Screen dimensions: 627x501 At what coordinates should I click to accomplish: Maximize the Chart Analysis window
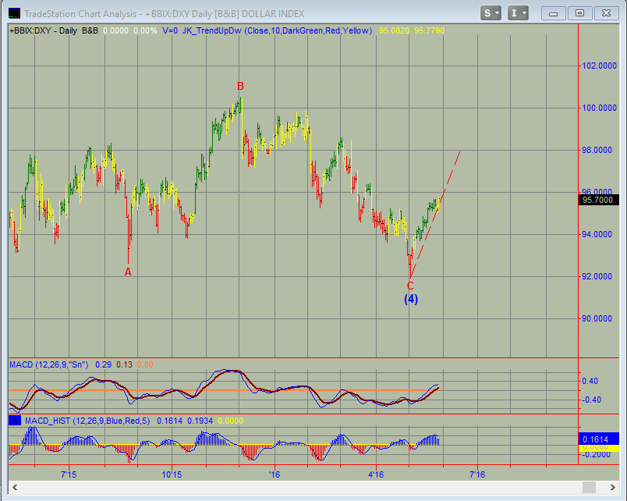pyautogui.click(x=579, y=13)
